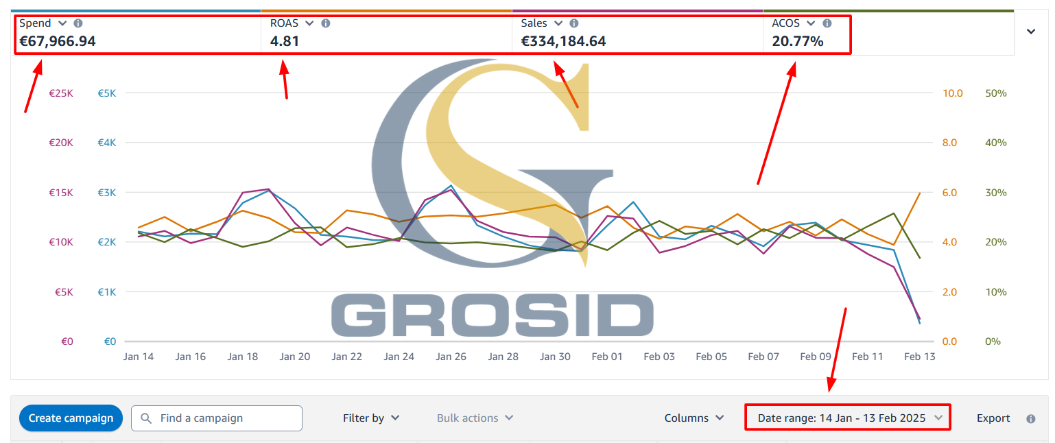Click the Jan 14 x-axis date label
1055x443 pixels.
click(x=138, y=357)
